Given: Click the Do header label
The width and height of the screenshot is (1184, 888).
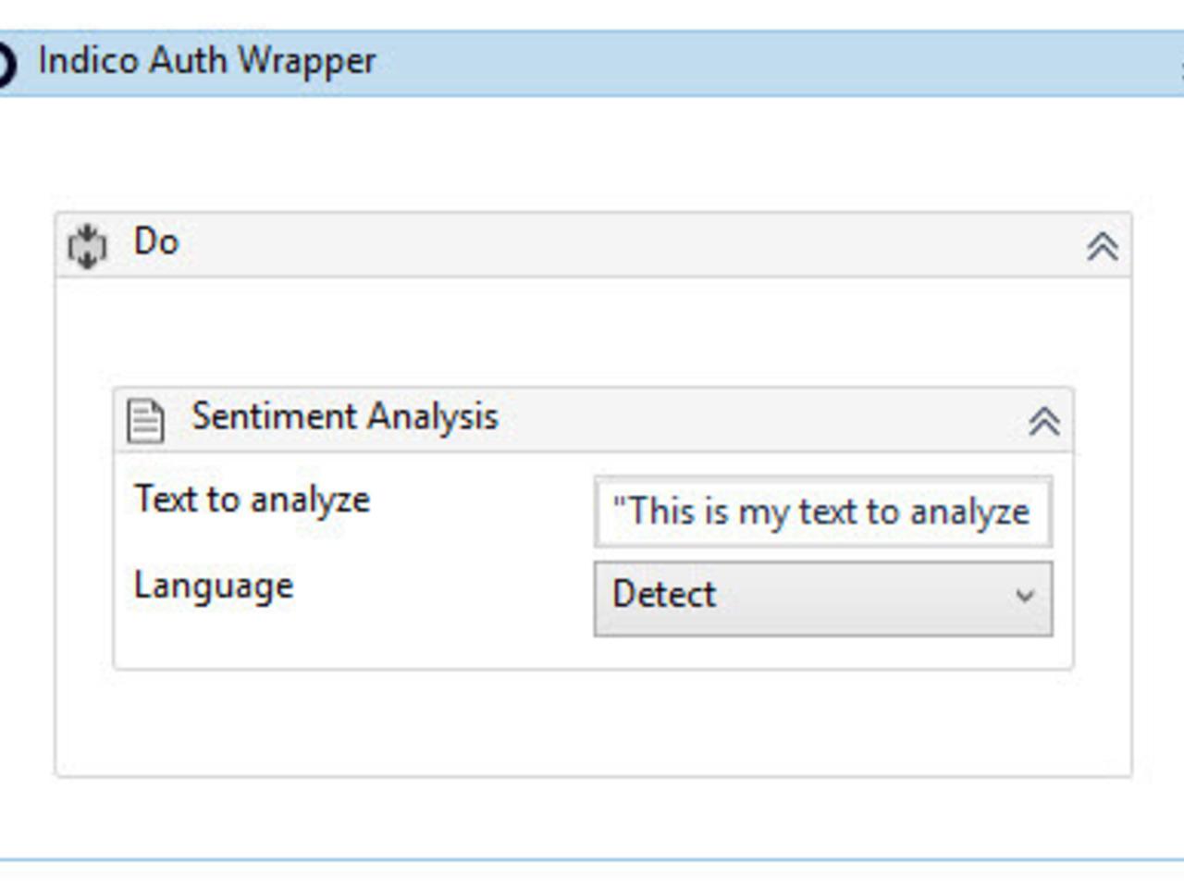Looking at the screenshot, I should tap(156, 242).
